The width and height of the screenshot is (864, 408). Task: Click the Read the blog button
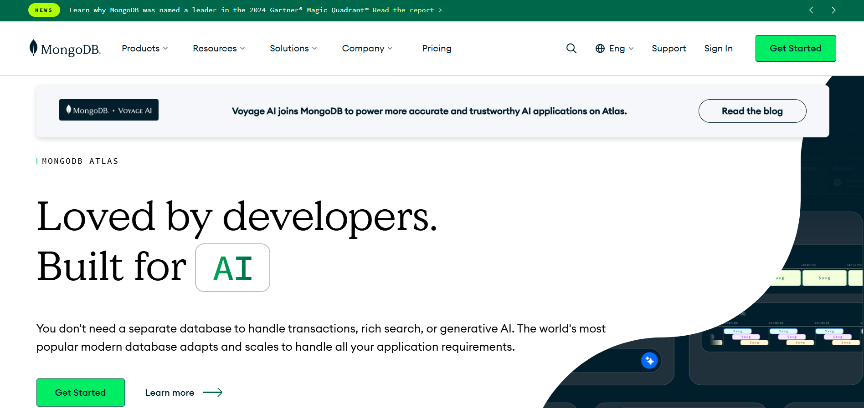[x=752, y=111]
